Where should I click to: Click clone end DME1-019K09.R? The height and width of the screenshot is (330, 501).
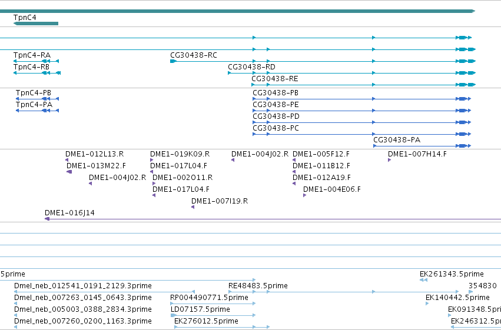click(180, 154)
